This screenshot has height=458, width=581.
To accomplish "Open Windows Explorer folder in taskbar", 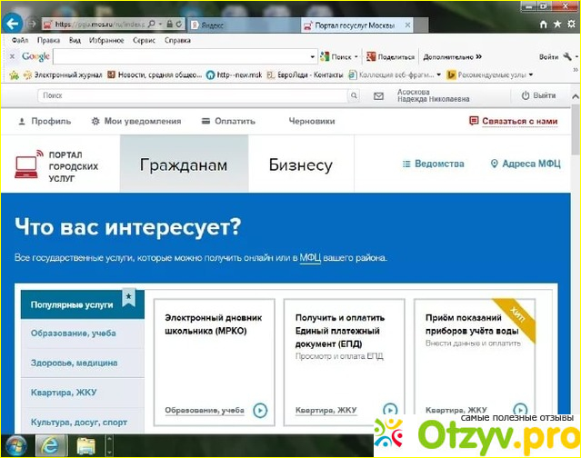I will (x=86, y=445).
